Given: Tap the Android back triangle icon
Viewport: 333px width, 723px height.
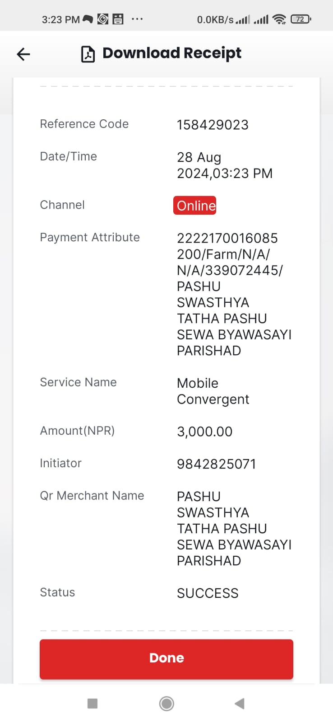Looking at the screenshot, I should [x=240, y=703].
